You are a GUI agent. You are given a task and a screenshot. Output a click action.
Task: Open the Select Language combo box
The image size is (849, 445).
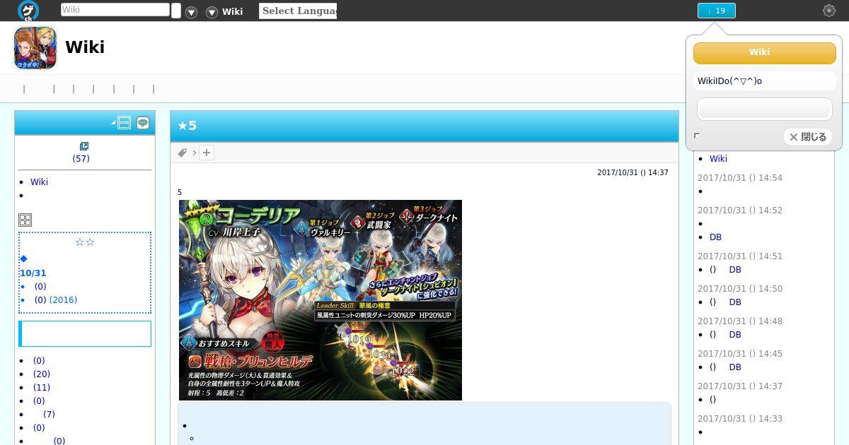[x=298, y=11]
